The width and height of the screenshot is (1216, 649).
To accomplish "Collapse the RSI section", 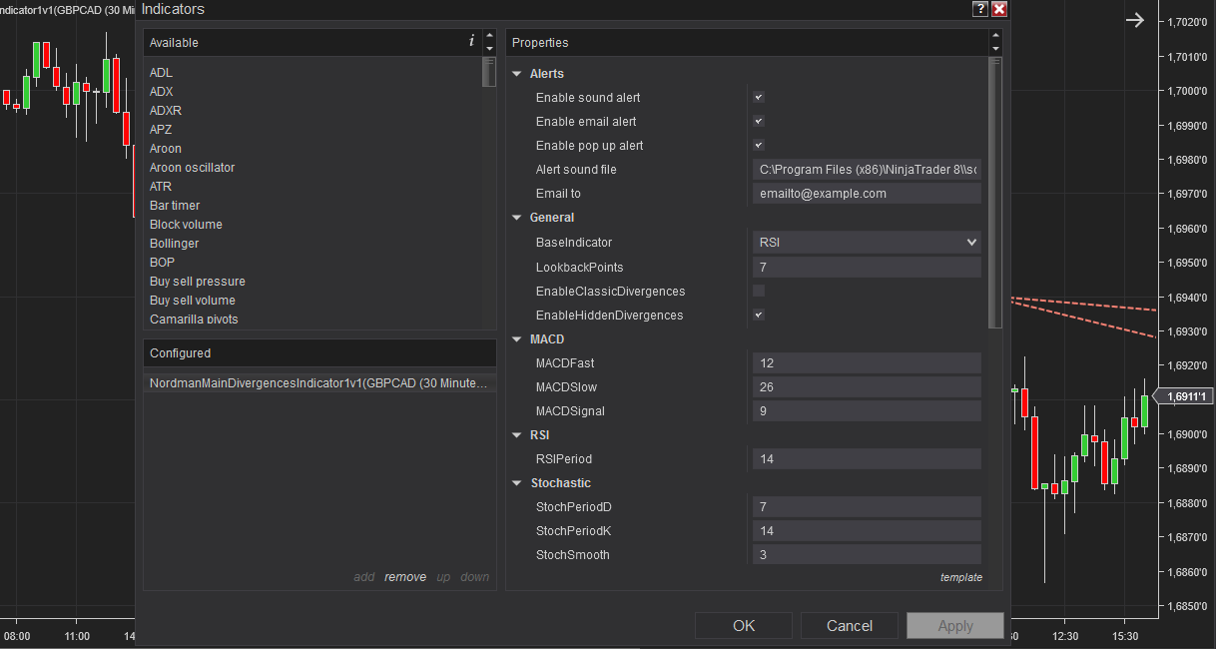I will click(x=517, y=435).
